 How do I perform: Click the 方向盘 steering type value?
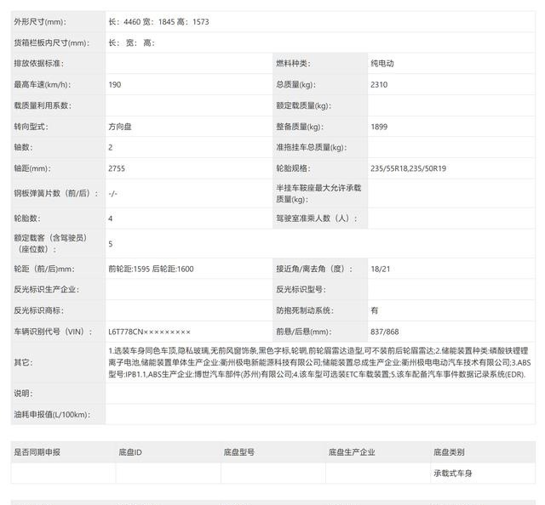click(121, 127)
